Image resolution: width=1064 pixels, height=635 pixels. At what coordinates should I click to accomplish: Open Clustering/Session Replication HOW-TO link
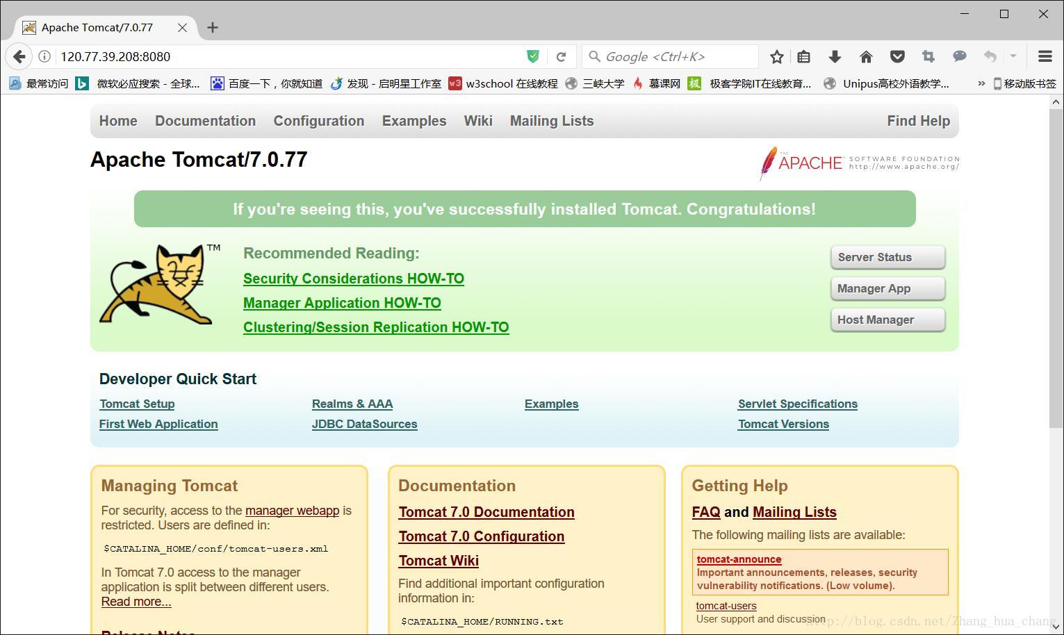click(x=376, y=327)
